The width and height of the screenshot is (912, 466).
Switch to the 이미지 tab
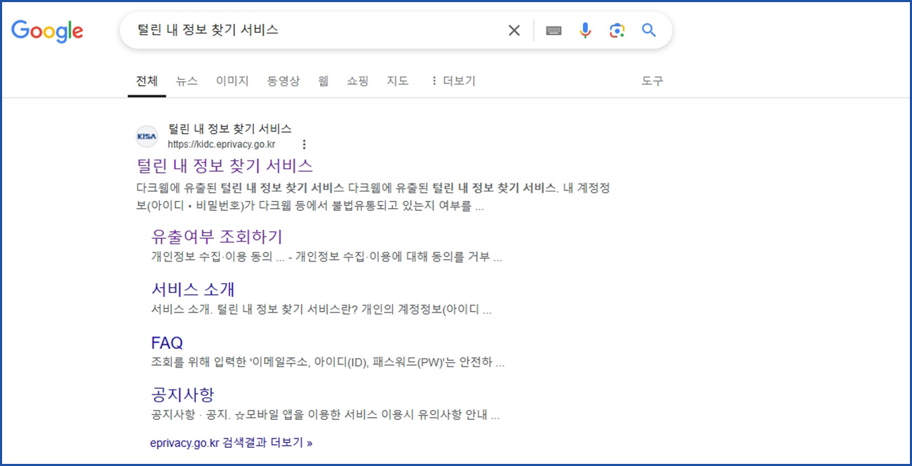pyautogui.click(x=232, y=81)
